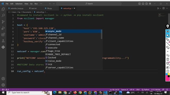This screenshot has height=95, width=170.
Task: Toggle the bottom panel layout button
Action: [143, 4]
